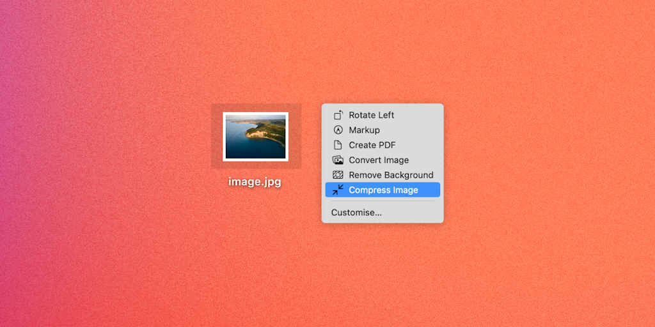Click the Rotate Left icon
Image resolution: width=655 pixels, height=327 pixels.
click(338, 115)
